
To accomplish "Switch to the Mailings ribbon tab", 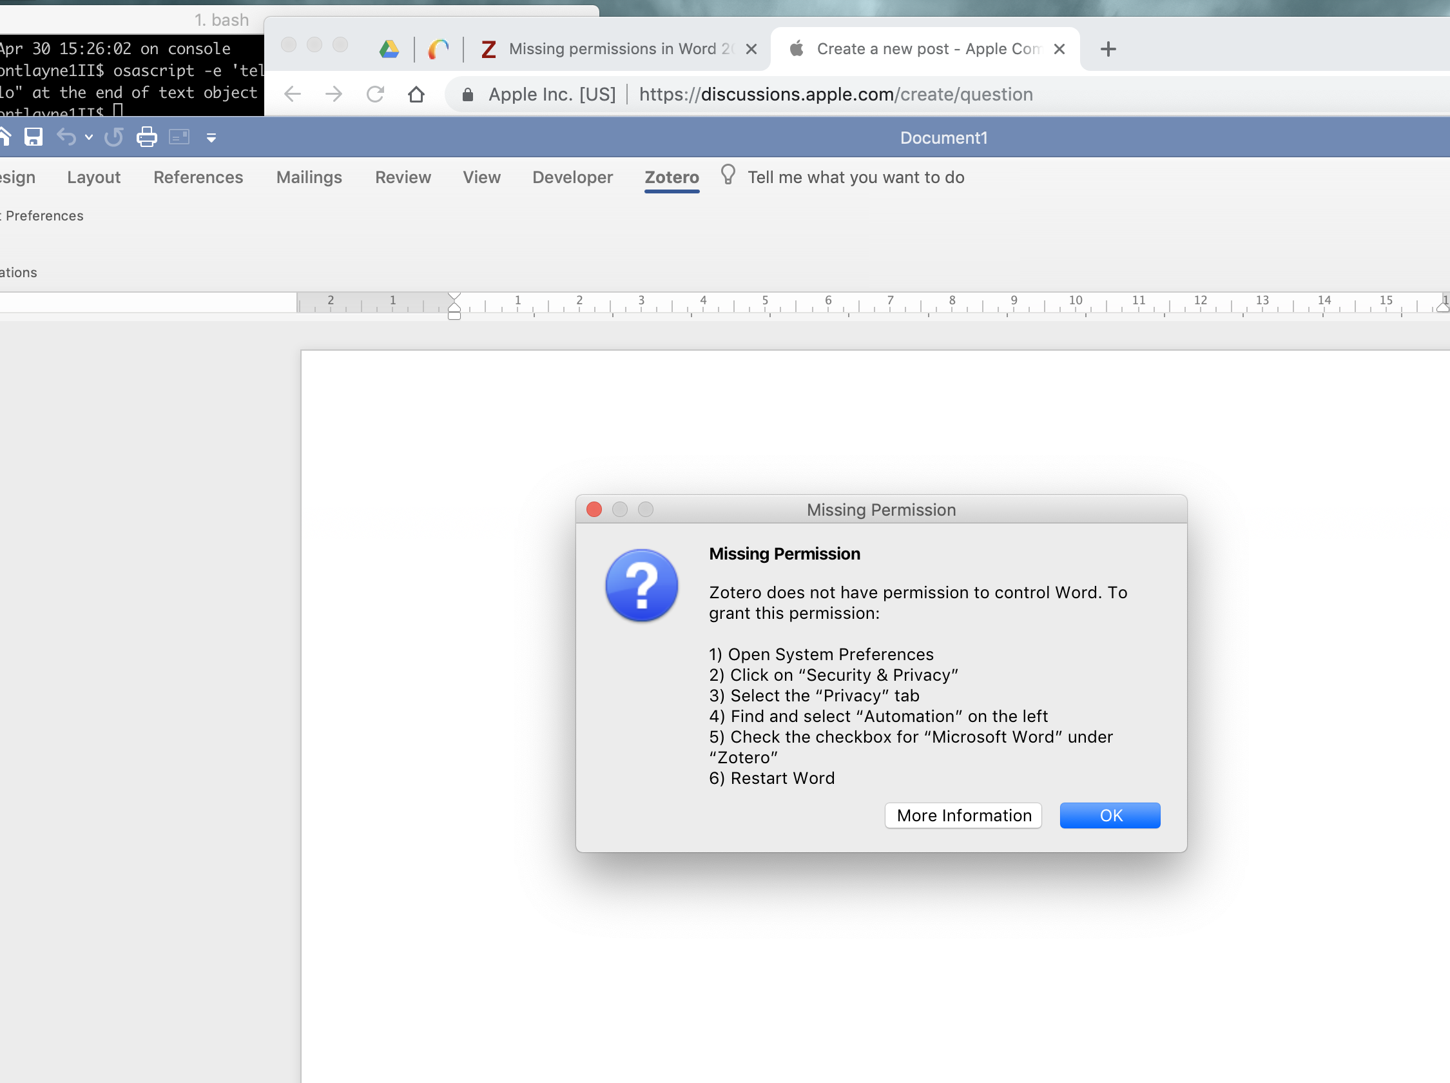I will coord(309,177).
